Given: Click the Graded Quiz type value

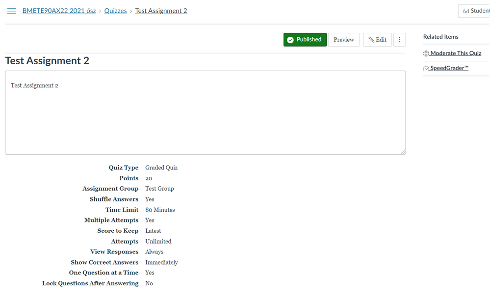Looking at the screenshot, I should pos(161,168).
